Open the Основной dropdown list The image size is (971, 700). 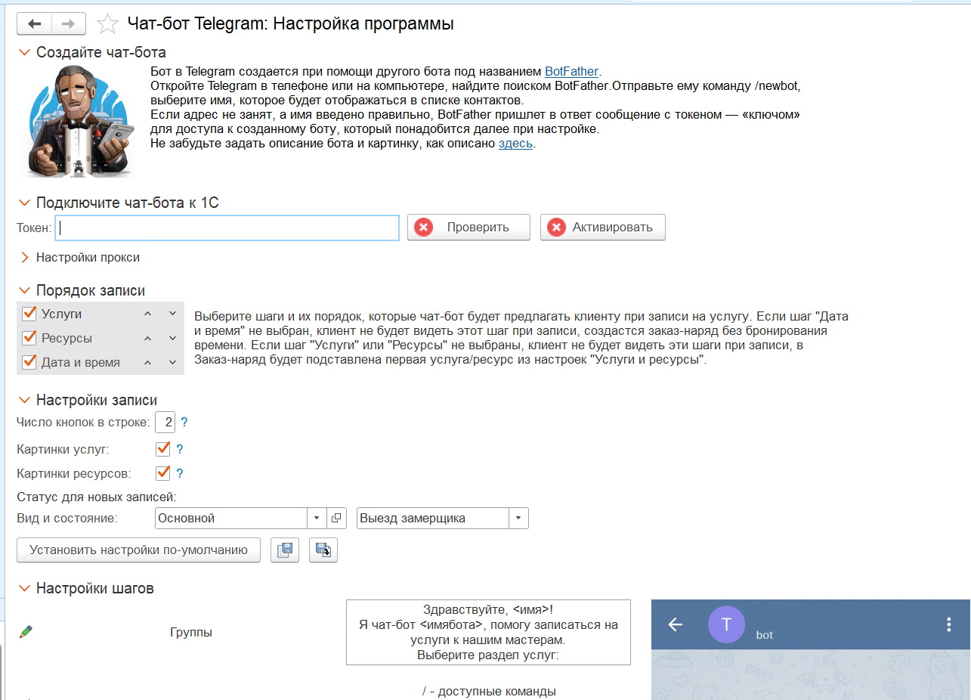317,519
